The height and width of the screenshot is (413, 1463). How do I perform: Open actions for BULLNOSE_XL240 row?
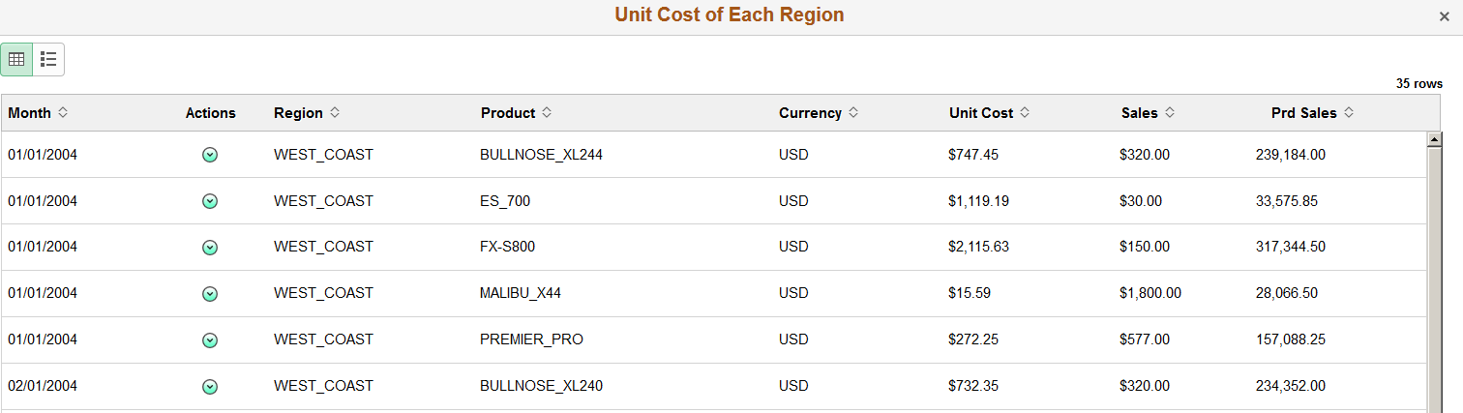(x=210, y=387)
